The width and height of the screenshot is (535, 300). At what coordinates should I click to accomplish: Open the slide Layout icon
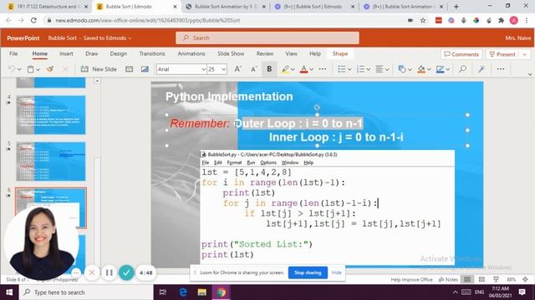(x=129, y=69)
